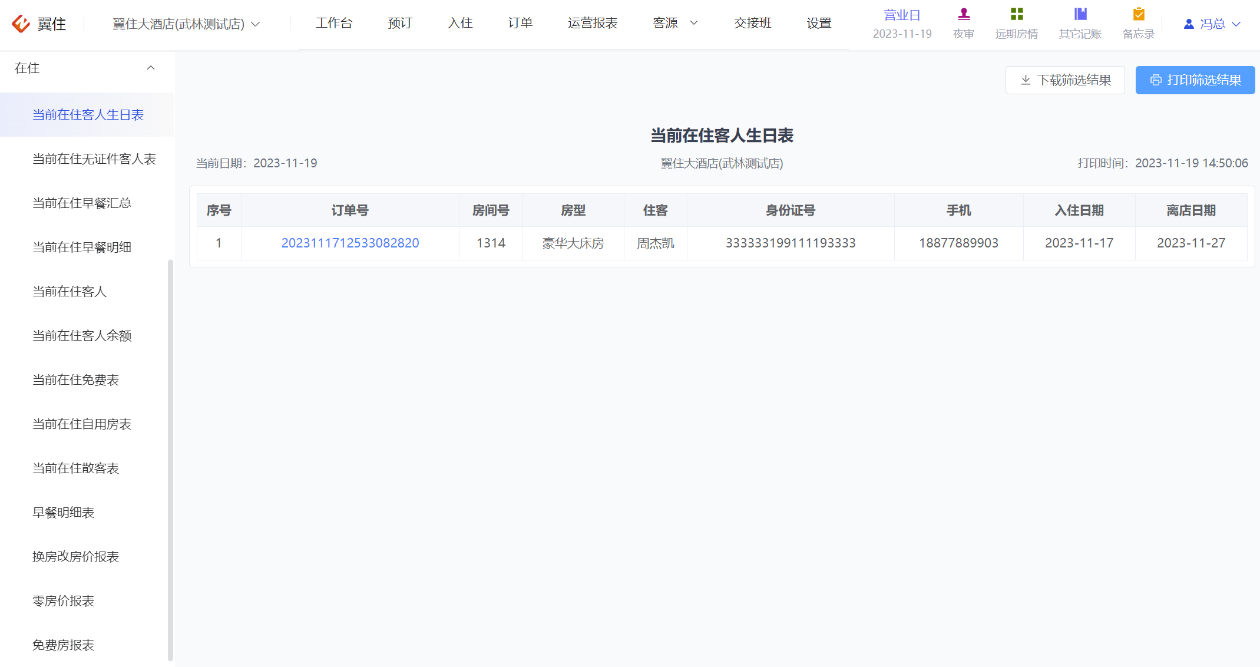
Task: Click the 房间号 column header
Action: click(491, 210)
